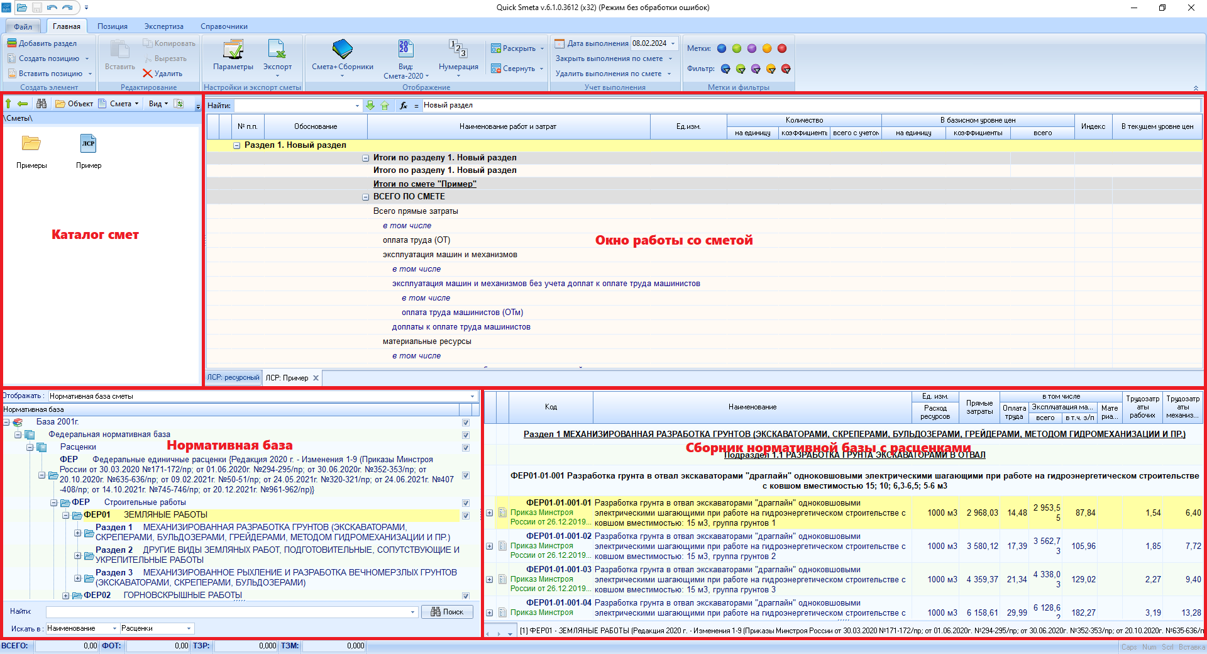The height and width of the screenshot is (654, 1207).
Task: Click binoculars search icon in catalog
Action: tap(41, 104)
